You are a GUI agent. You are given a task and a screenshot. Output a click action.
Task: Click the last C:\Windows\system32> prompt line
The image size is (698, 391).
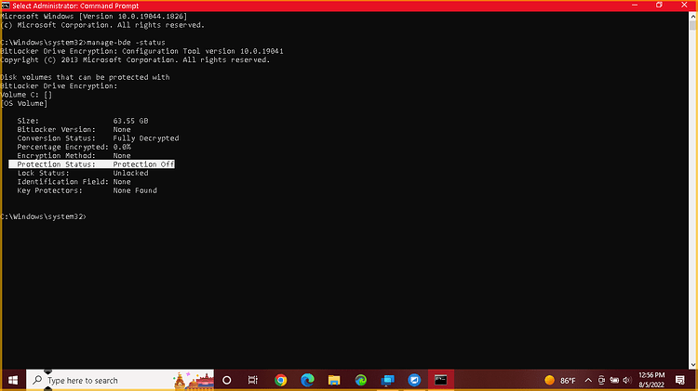pyautogui.click(x=44, y=216)
